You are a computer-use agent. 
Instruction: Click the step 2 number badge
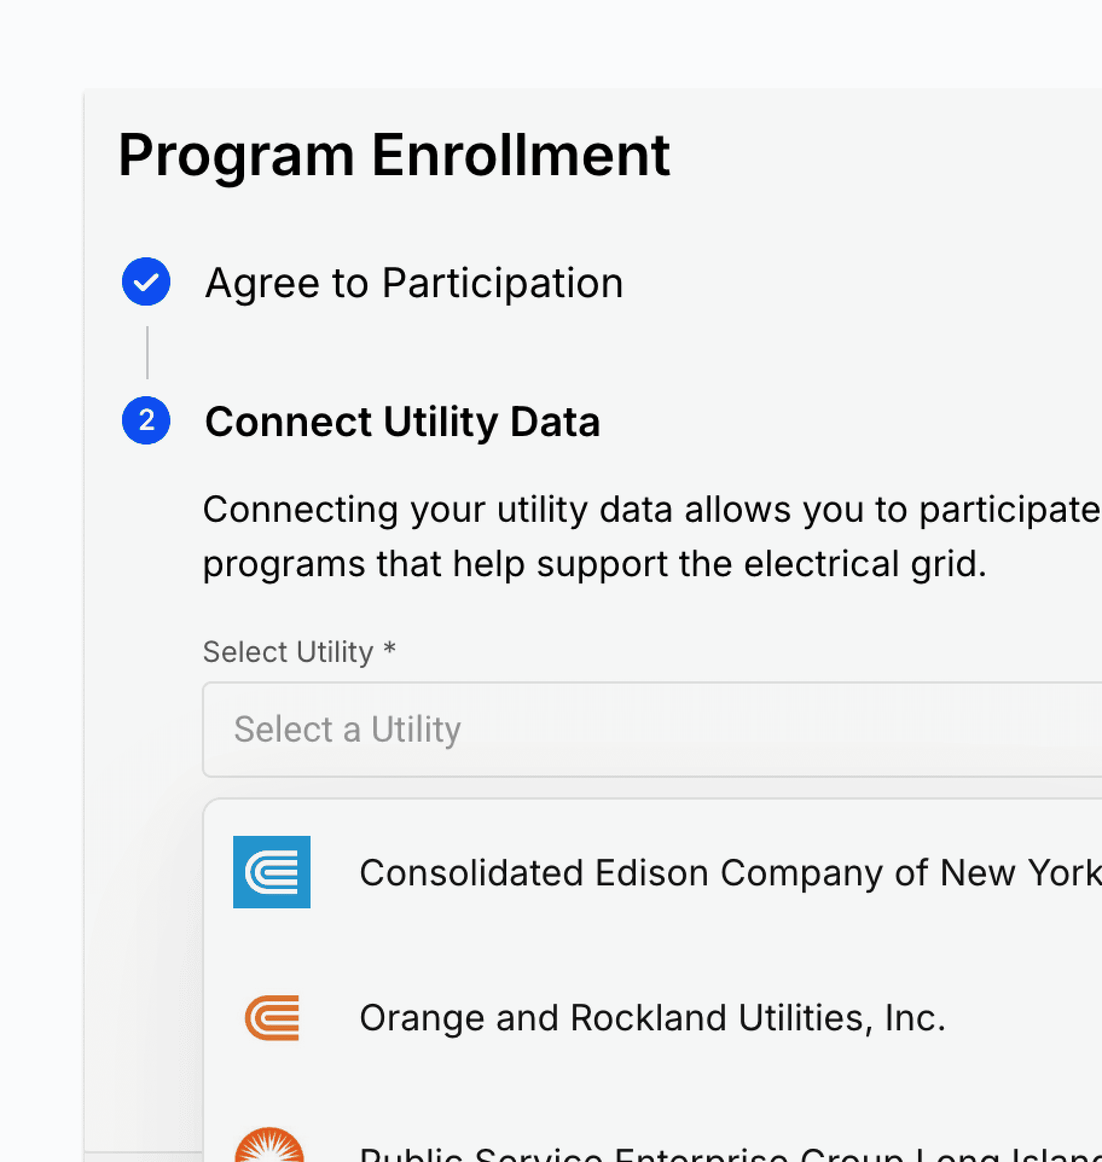point(146,420)
